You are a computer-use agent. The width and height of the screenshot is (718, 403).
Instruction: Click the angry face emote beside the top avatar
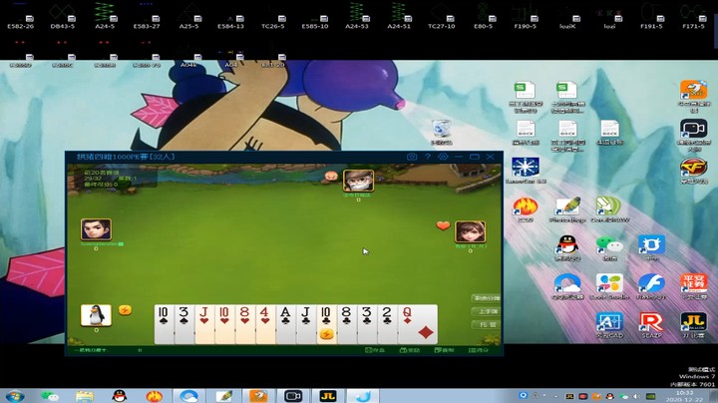tap(331, 177)
